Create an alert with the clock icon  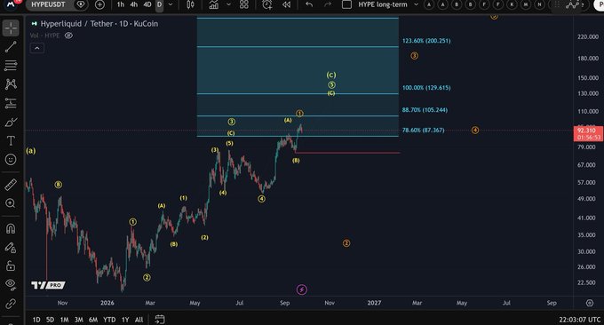(x=267, y=4)
